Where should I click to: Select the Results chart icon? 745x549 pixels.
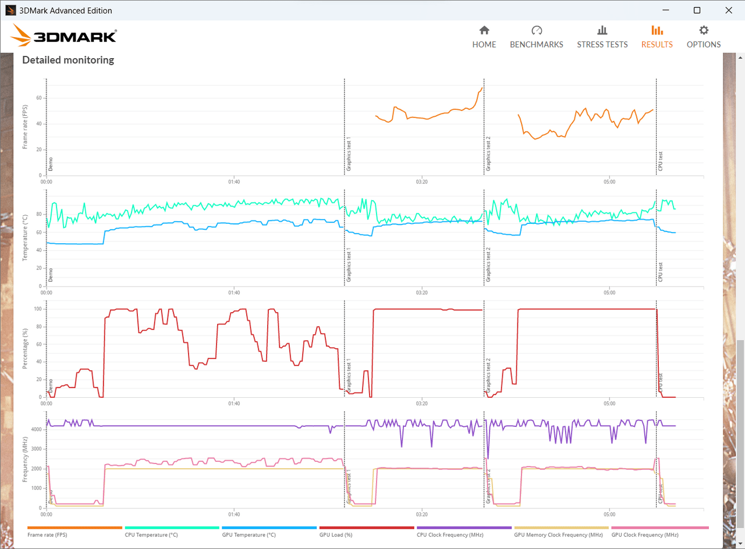coord(657,30)
